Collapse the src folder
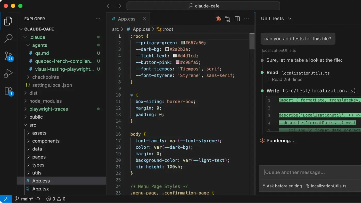 point(32,125)
